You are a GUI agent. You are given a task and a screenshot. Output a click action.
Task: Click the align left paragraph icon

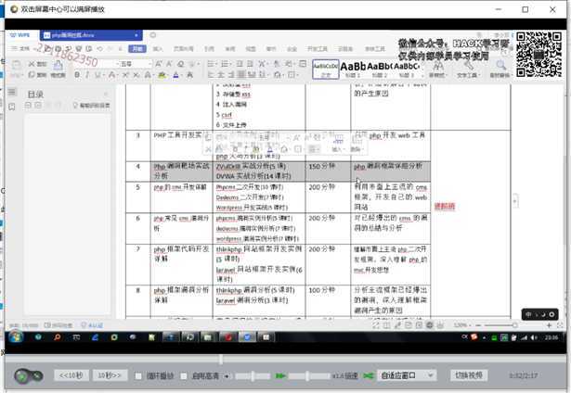(211, 75)
